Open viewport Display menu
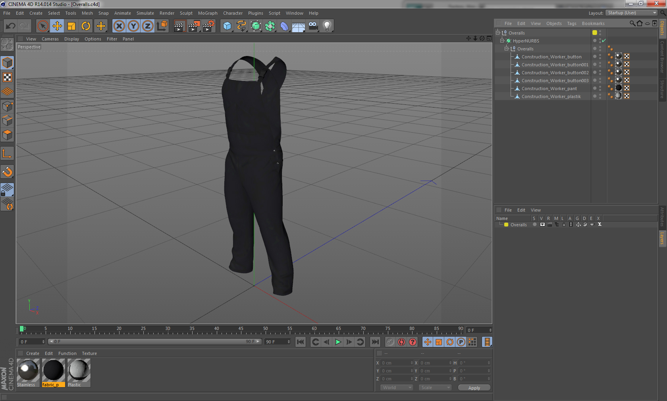The width and height of the screenshot is (667, 401). coord(71,39)
